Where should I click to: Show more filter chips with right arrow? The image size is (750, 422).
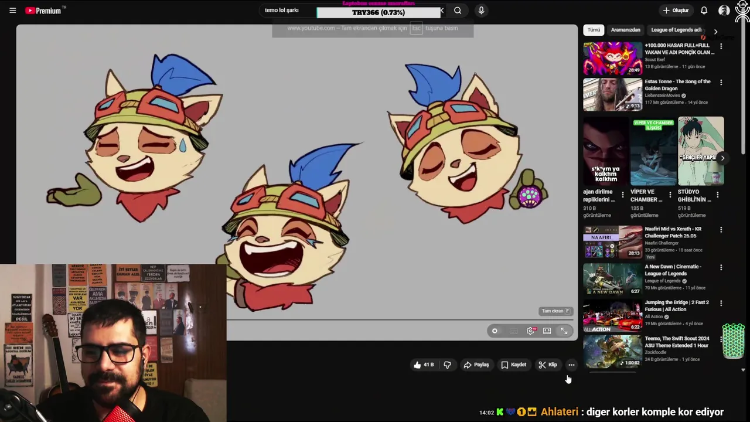pyautogui.click(x=715, y=31)
